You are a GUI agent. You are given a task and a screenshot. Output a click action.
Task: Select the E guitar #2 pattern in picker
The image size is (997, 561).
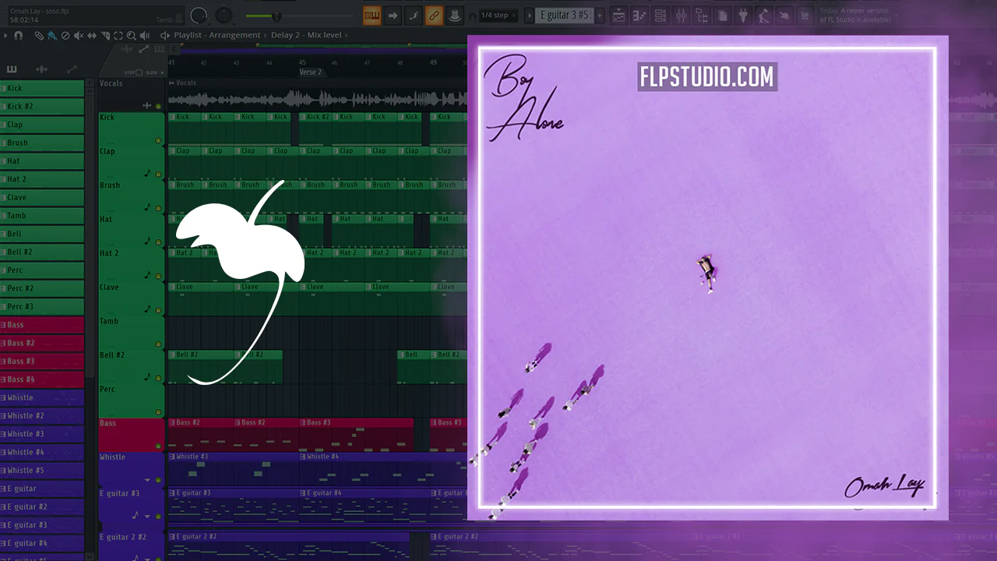pos(42,506)
